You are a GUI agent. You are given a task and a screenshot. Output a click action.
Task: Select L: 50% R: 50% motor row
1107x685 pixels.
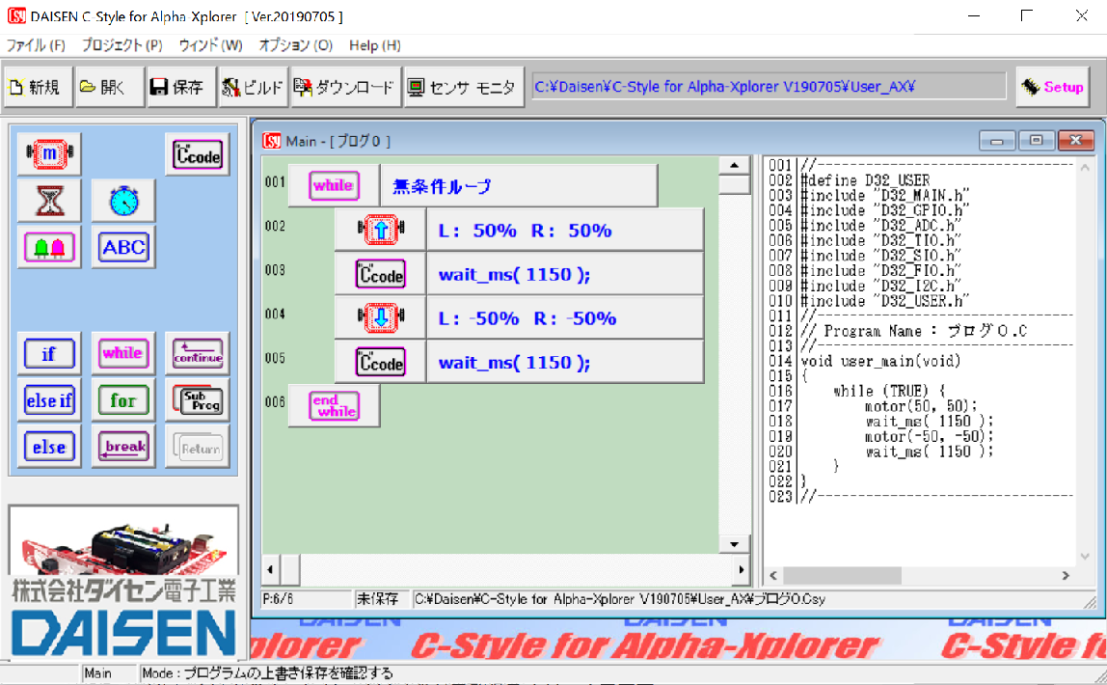565,230
